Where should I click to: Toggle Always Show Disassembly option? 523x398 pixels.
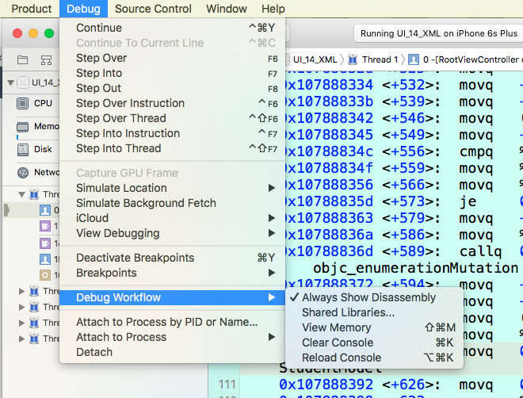click(x=374, y=297)
